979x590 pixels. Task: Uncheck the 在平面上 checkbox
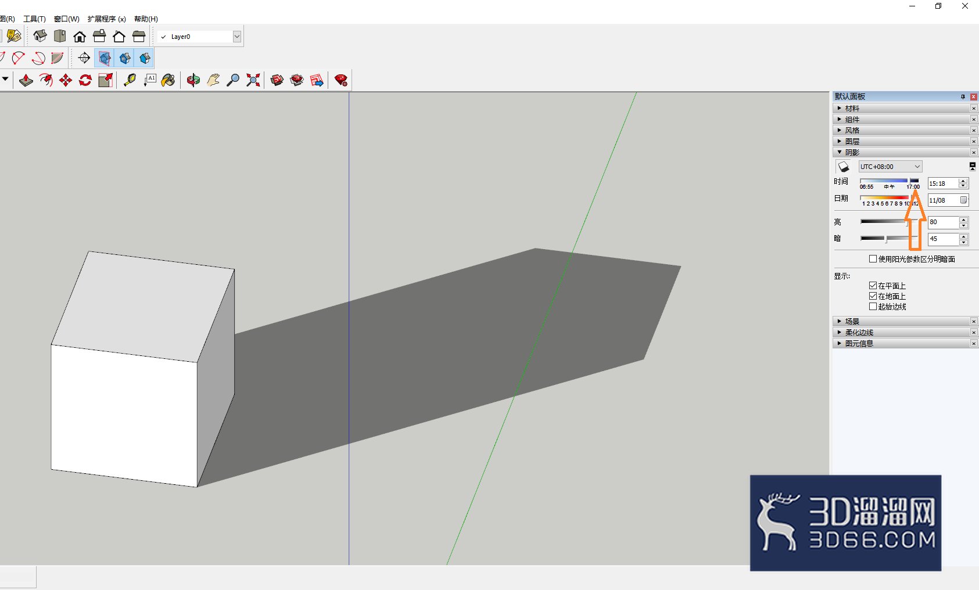(x=873, y=286)
